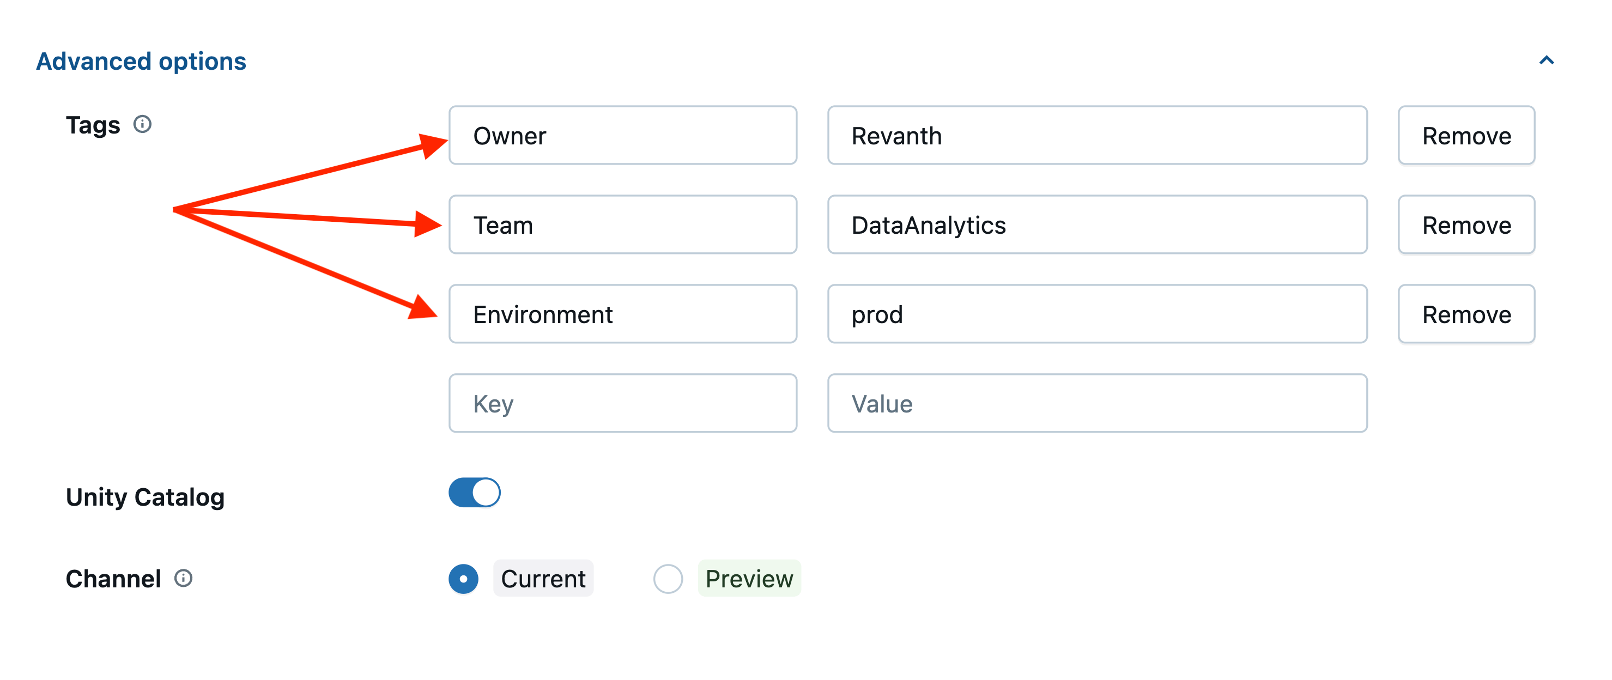
Task: Click the prod value field
Action: tap(1097, 315)
